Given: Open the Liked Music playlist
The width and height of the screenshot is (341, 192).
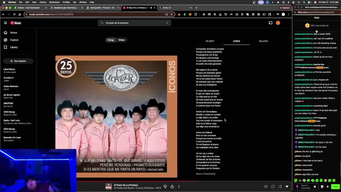Looking at the screenshot, I should coord(9,70).
